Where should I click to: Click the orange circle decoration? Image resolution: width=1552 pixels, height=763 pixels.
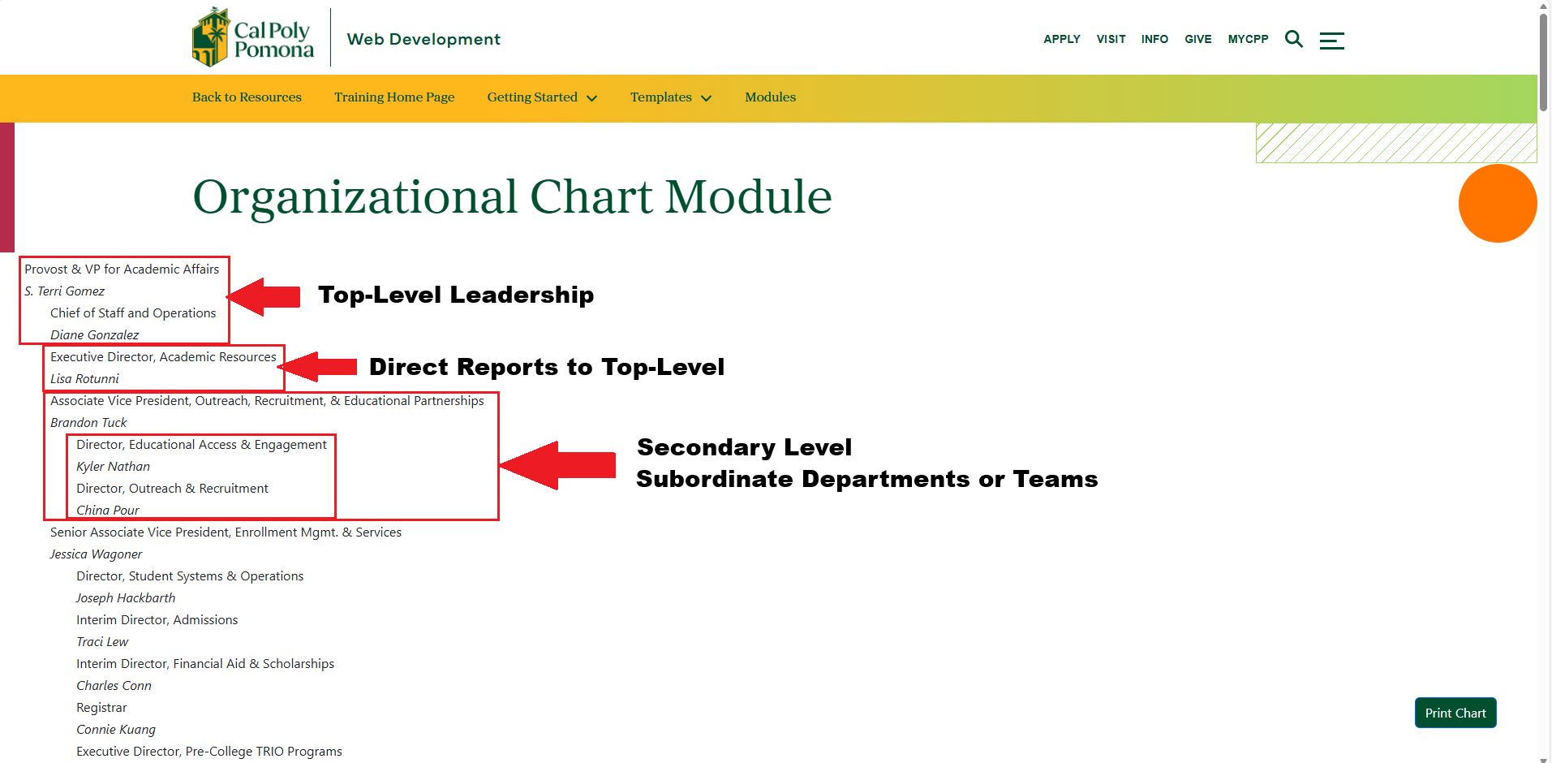click(1497, 203)
